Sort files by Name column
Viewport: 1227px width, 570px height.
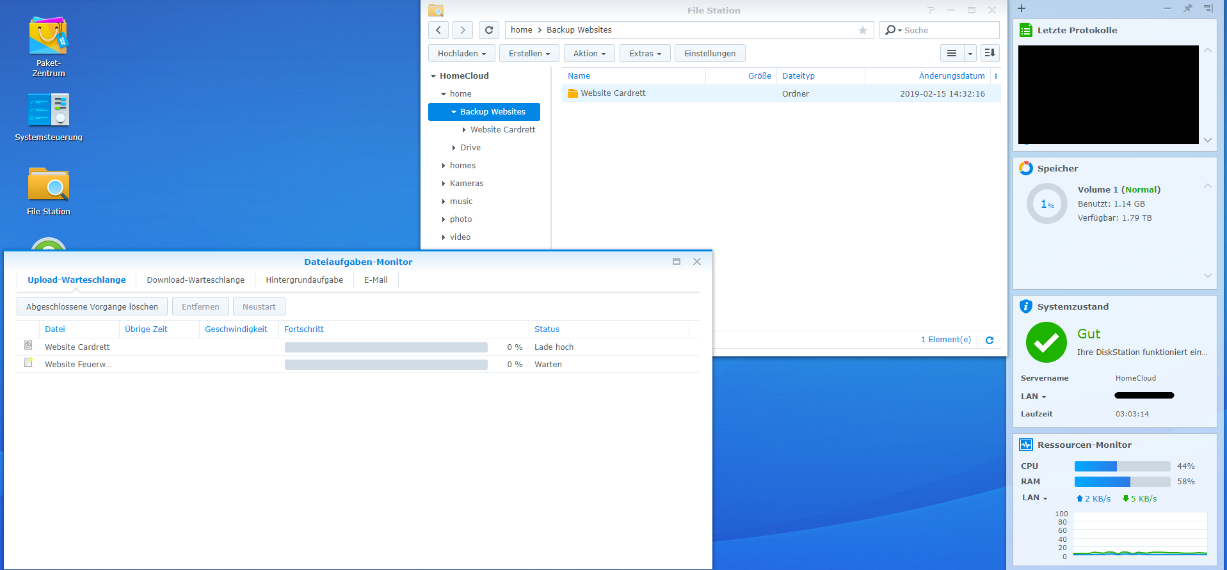click(x=634, y=76)
